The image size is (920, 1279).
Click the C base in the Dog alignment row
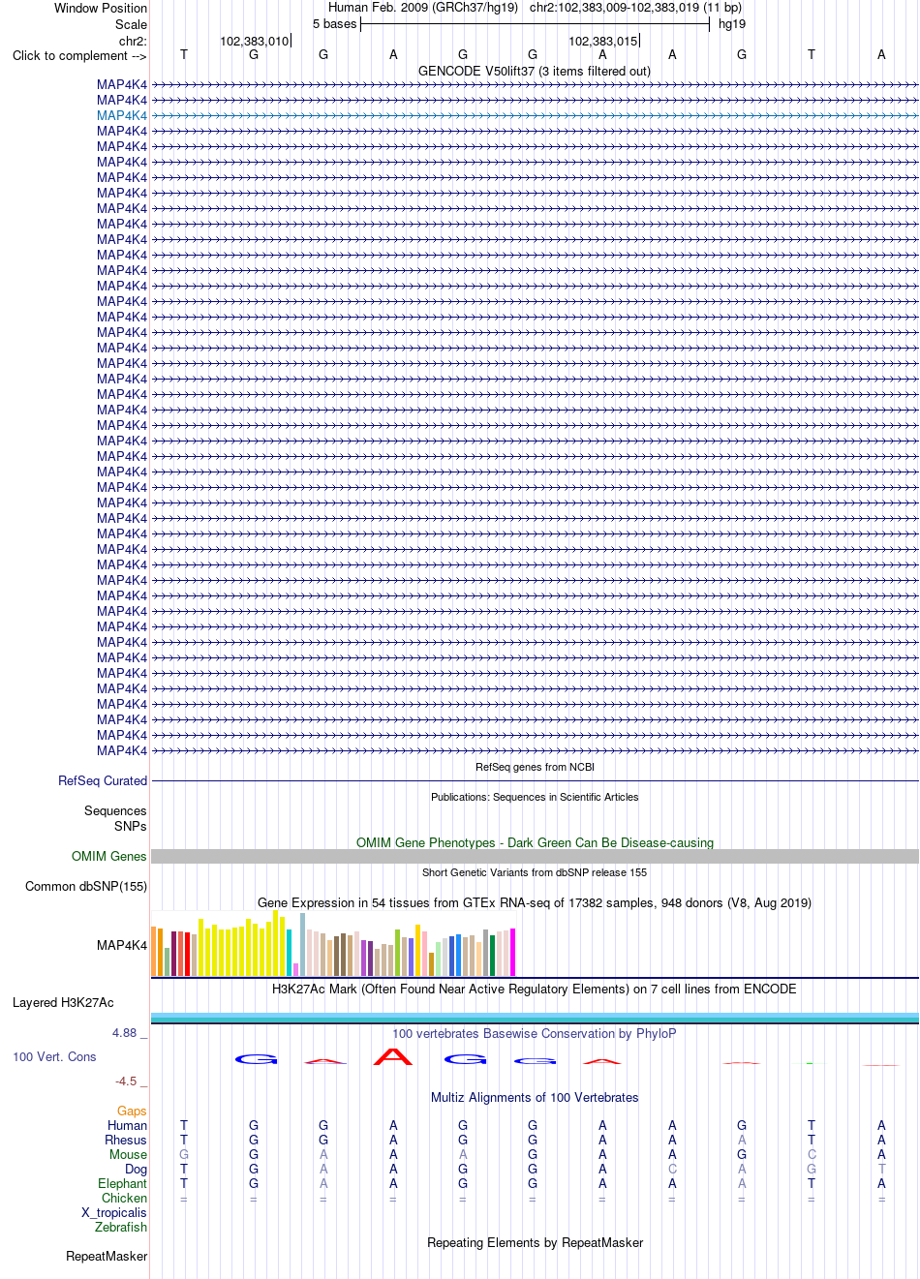(x=672, y=1170)
